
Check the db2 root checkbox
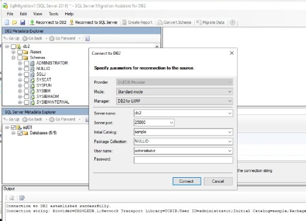coord(13,46)
